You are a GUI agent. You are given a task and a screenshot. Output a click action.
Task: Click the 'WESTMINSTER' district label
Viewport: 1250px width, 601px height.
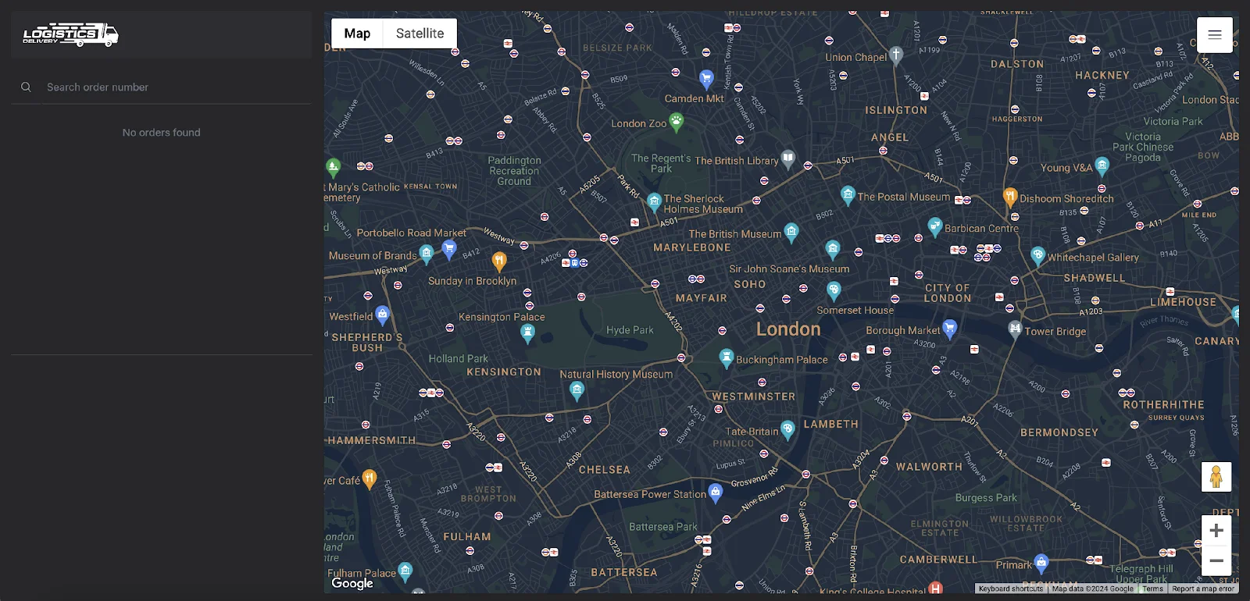click(754, 397)
